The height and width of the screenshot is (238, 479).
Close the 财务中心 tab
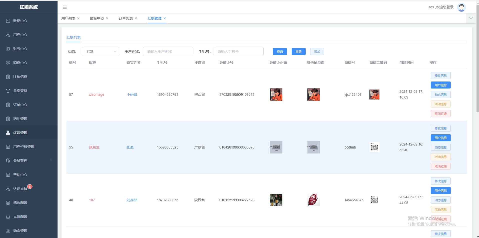[107, 18]
